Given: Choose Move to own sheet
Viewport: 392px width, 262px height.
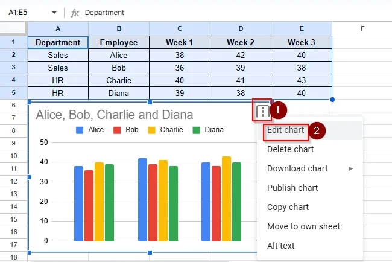Looking at the screenshot, I should 310,226.
